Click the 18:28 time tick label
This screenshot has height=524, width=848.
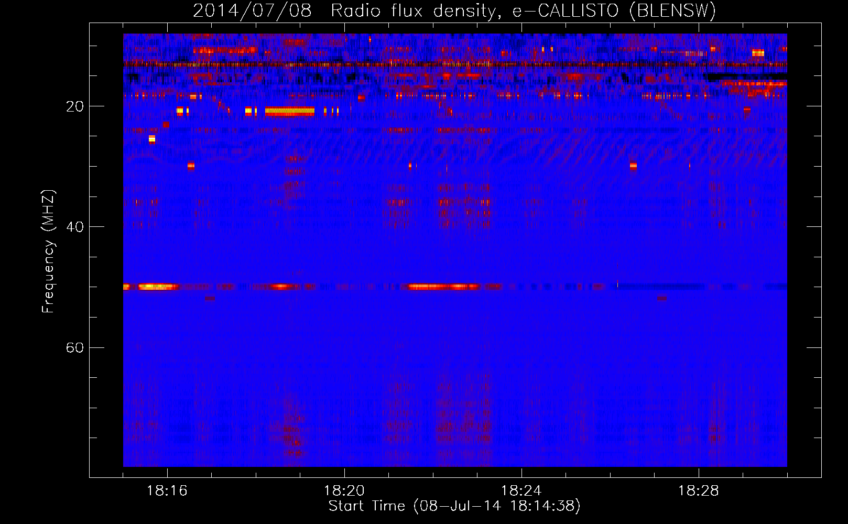click(699, 491)
